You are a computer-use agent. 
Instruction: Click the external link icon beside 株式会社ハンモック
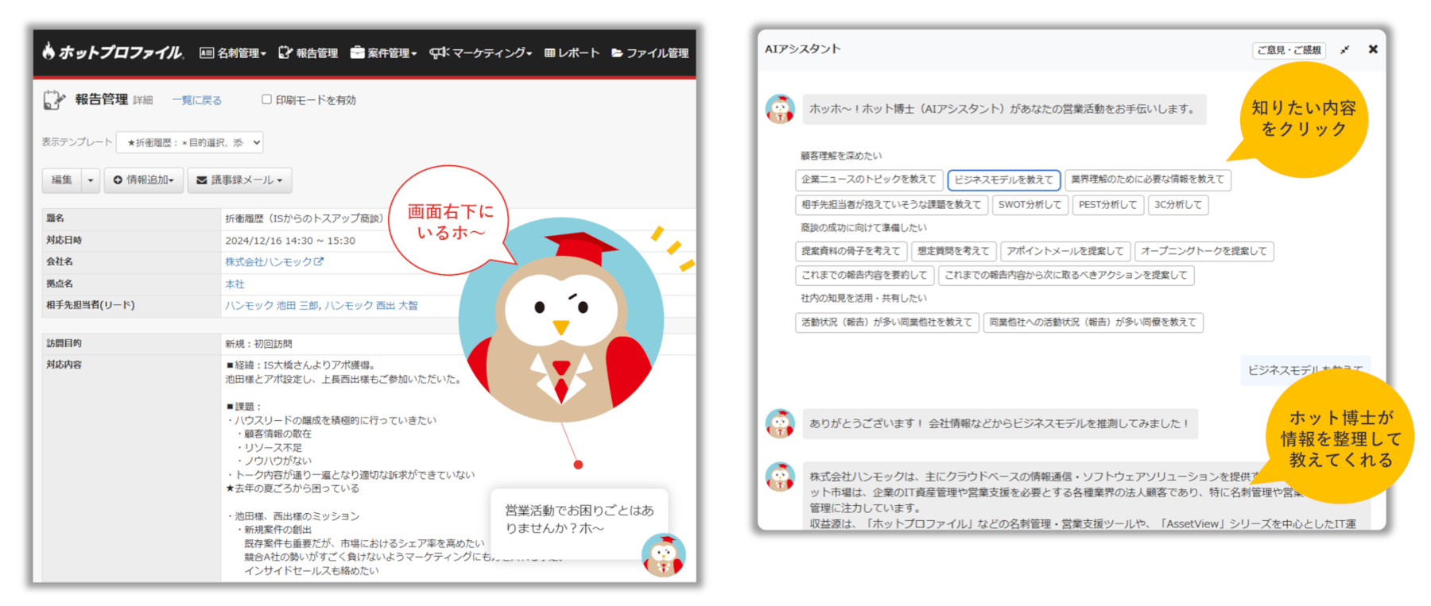[319, 261]
